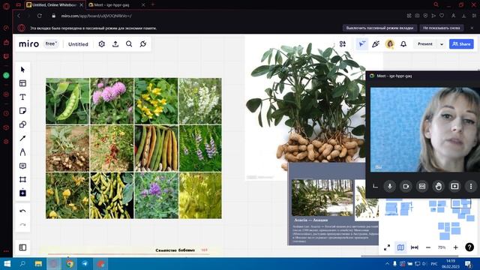Select the Pen drawing tool
Image resolution: width=480 pixels, height=270 pixels.
pos(22,152)
